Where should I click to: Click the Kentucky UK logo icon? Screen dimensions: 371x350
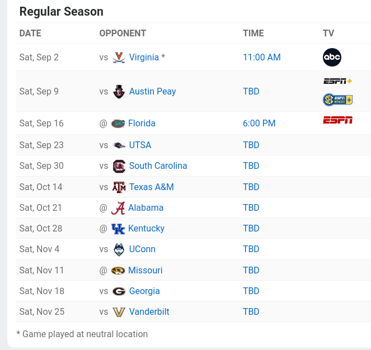coord(118,229)
